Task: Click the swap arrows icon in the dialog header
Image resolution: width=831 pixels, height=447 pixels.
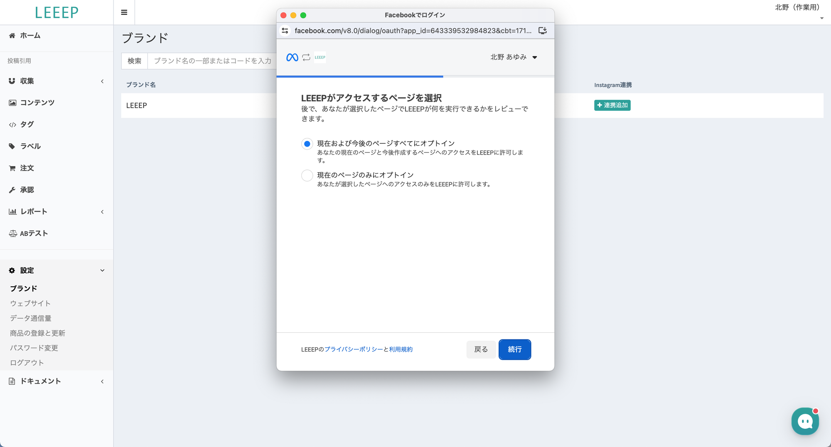Action: 306,57
